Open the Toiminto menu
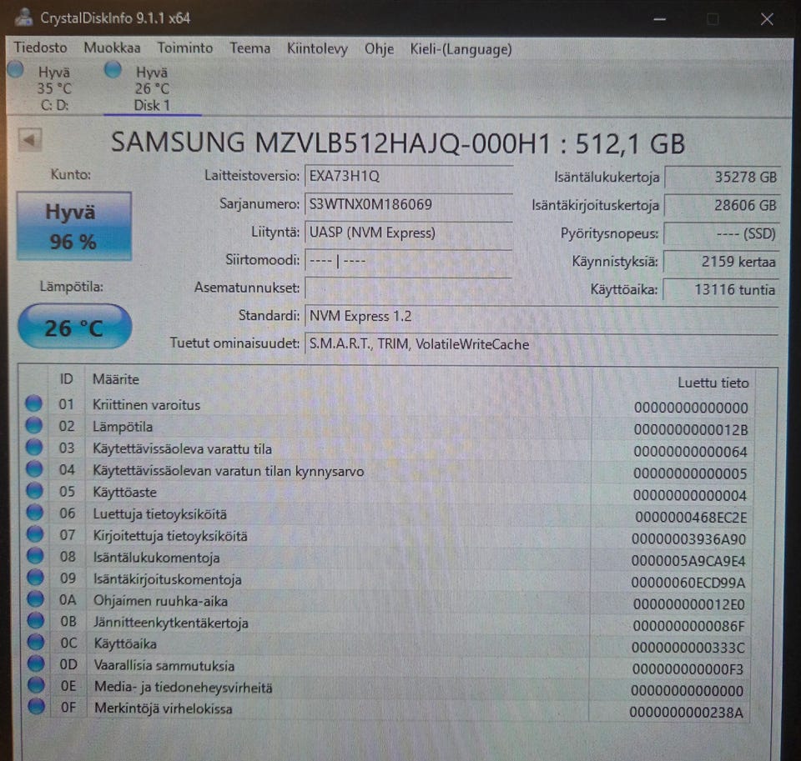The height and width of the screenshot is (761, 801). (x=185, y=48)
